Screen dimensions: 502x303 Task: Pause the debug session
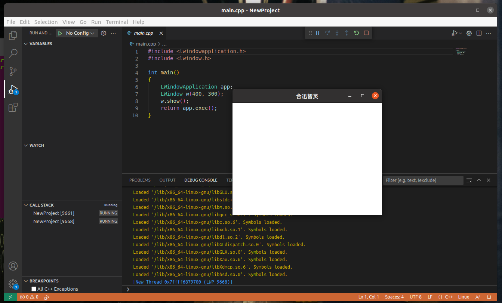tap(318, 33)
